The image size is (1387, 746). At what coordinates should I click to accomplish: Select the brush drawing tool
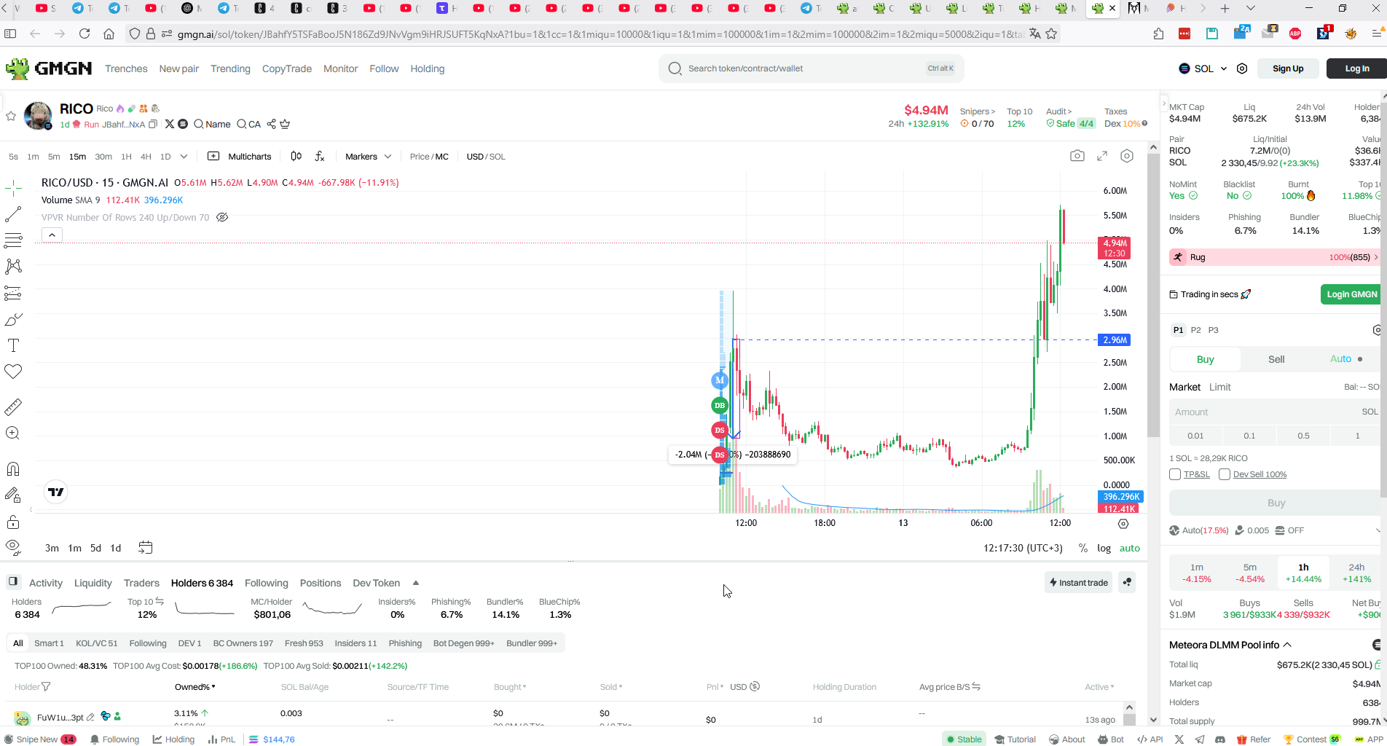[x=13, y=319]
